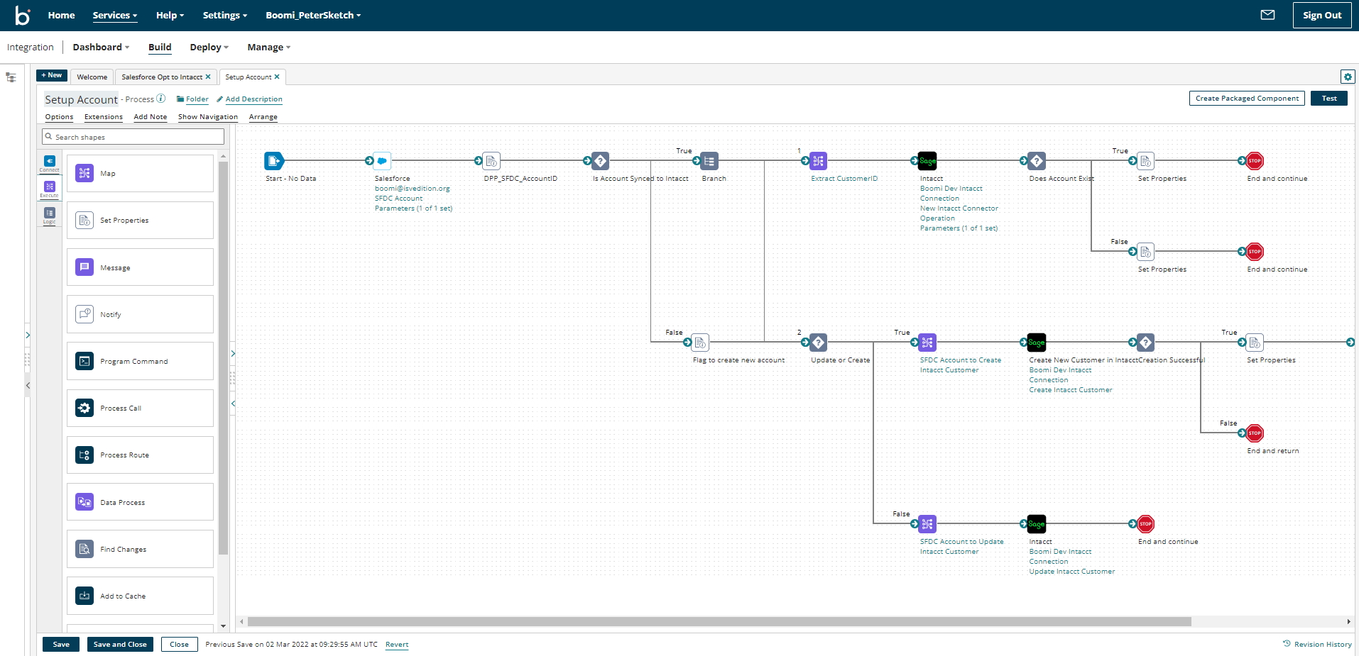Click the Start - No Data shape icon
This screenshot has width=1359, height=656.
pos(274,161)
